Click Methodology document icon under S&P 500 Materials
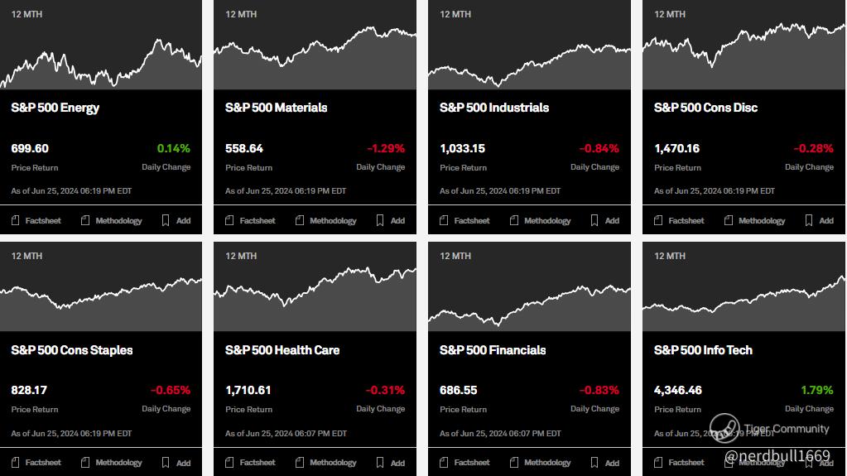Image resolution: width=847 pixels, height=476 pixels. point(300,221)
